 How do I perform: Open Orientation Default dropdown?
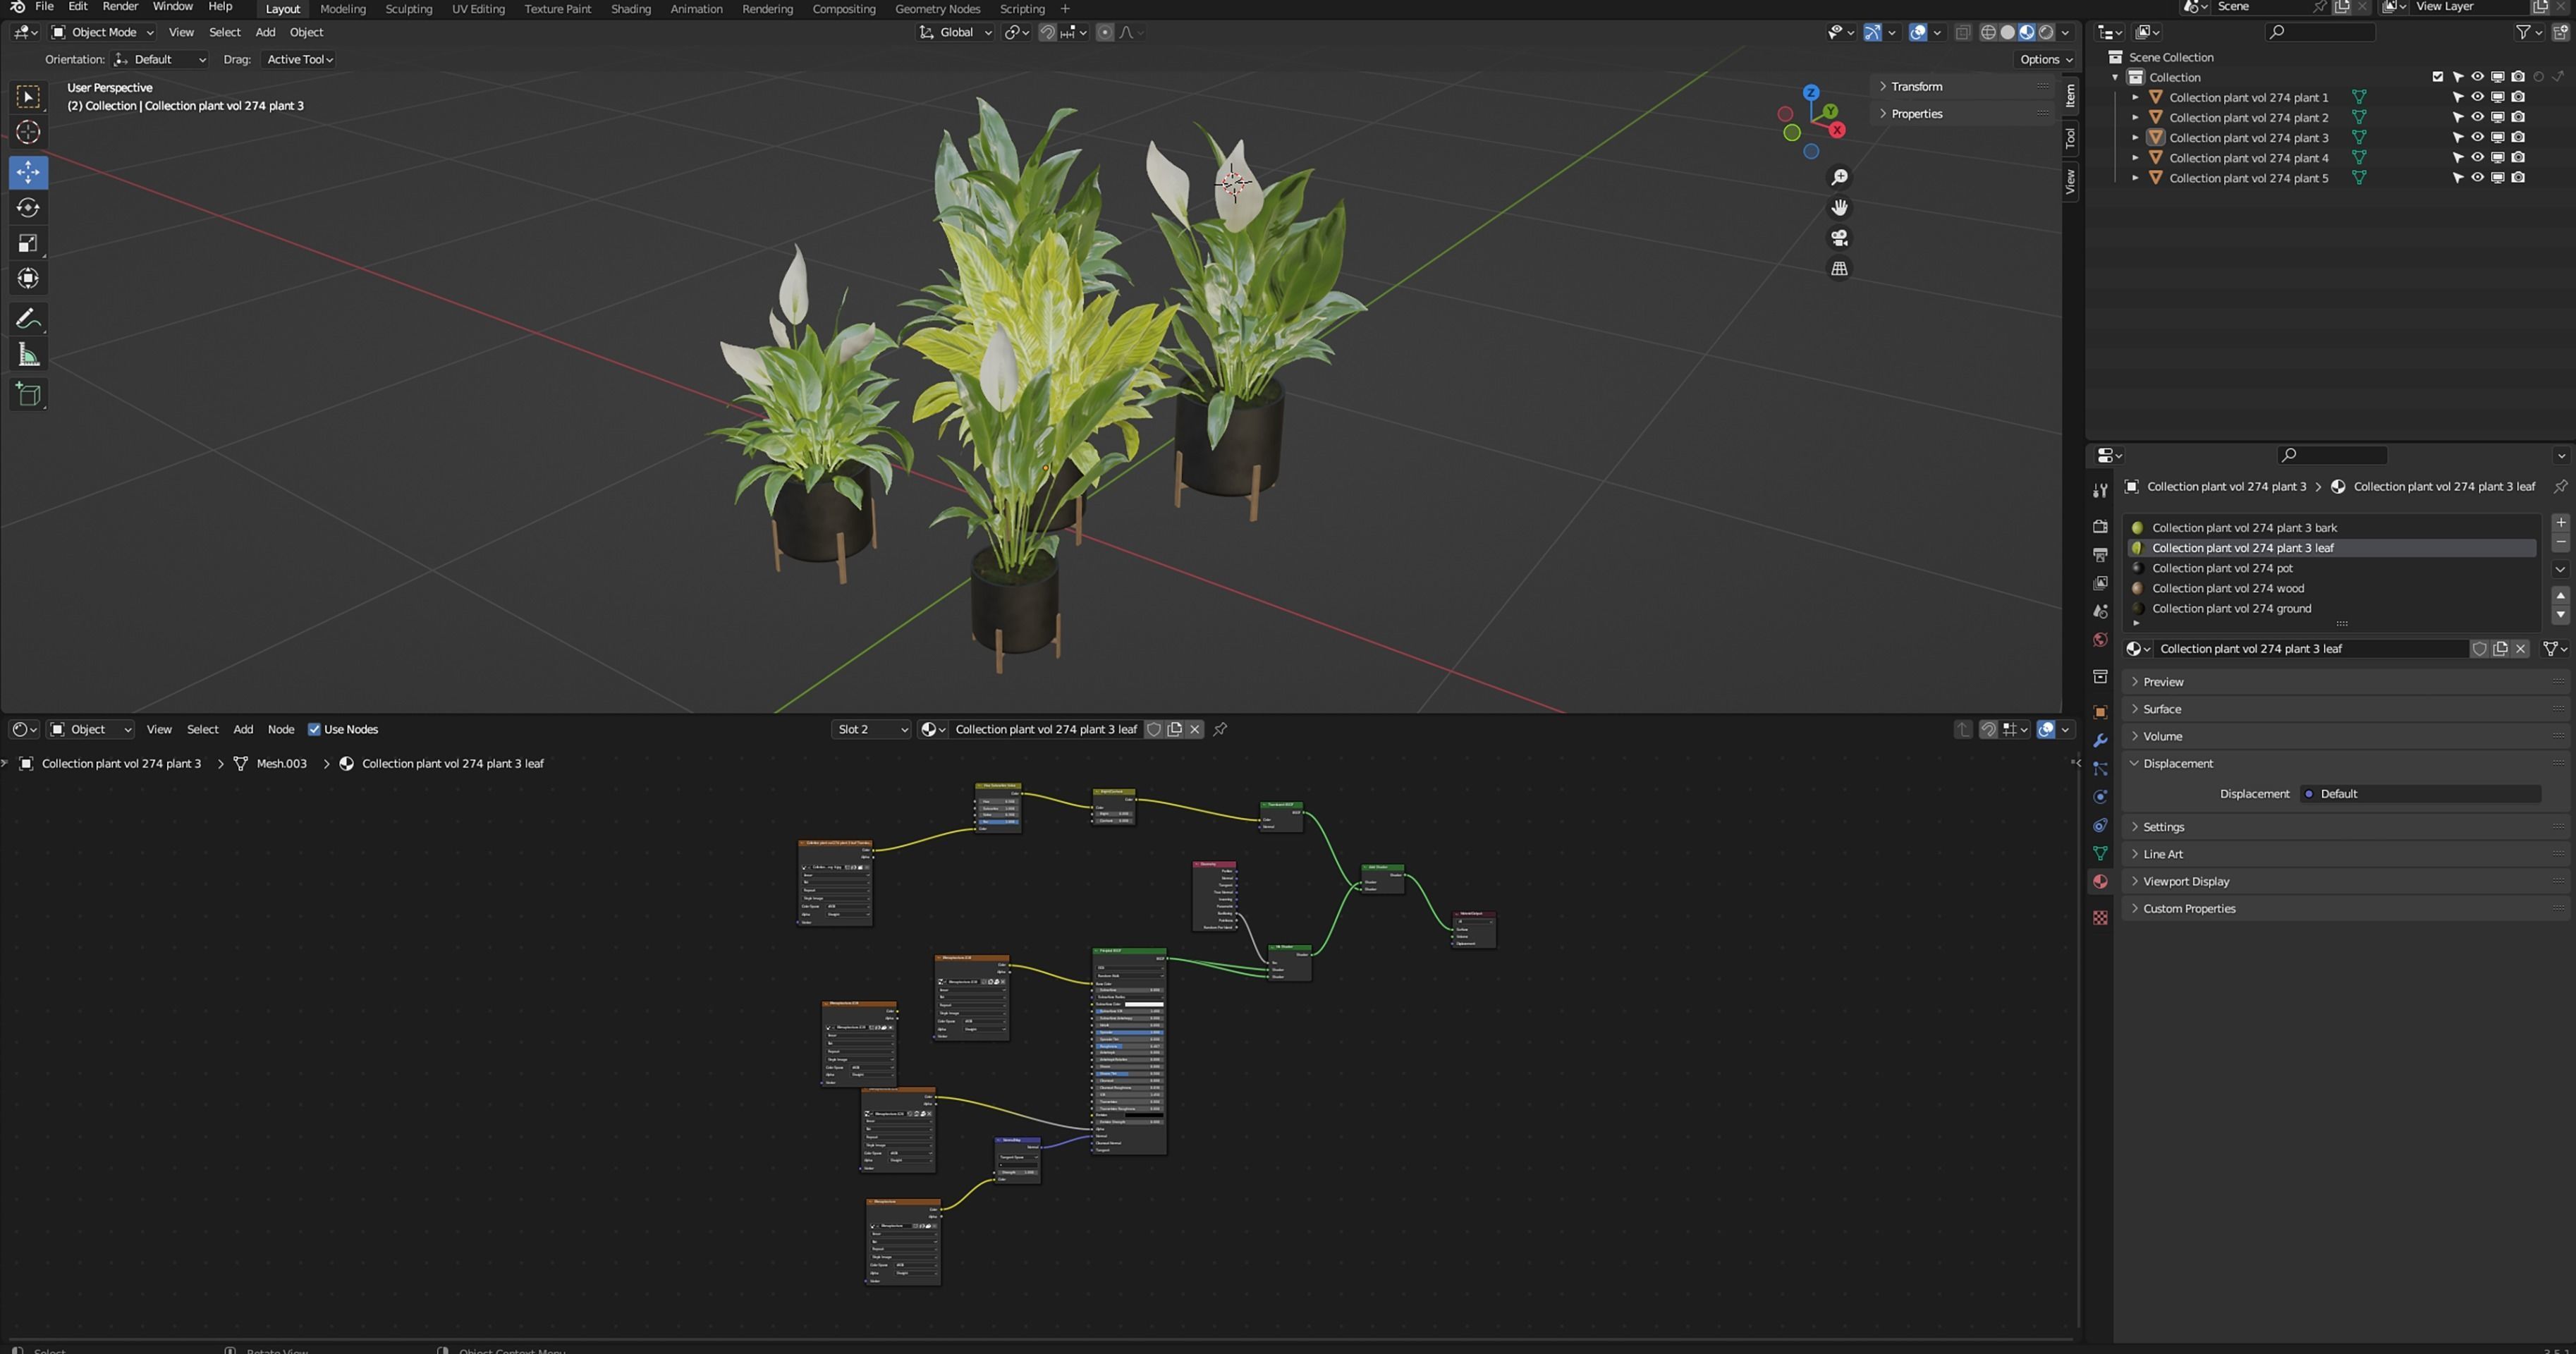(x=160, y=60)
